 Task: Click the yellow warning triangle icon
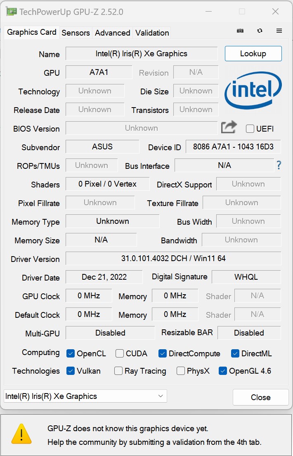pyautogui.click(x=21, y=434)
